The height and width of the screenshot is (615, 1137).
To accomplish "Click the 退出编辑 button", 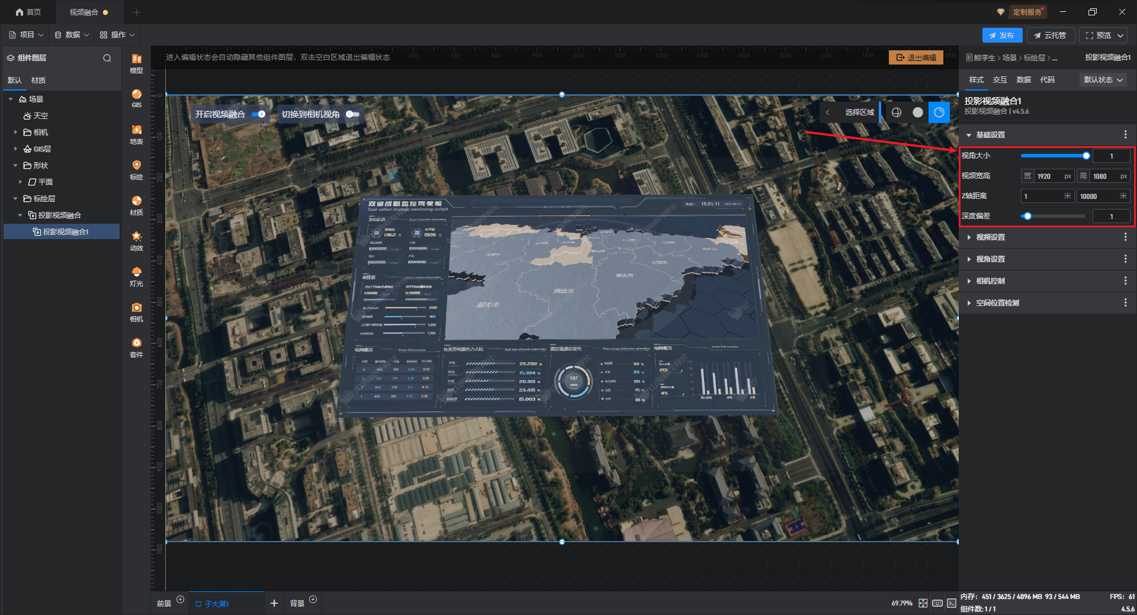I will [x=916, y=57].
